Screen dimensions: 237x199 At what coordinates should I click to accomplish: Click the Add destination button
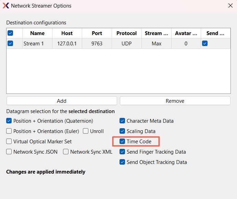coord(62,101)
